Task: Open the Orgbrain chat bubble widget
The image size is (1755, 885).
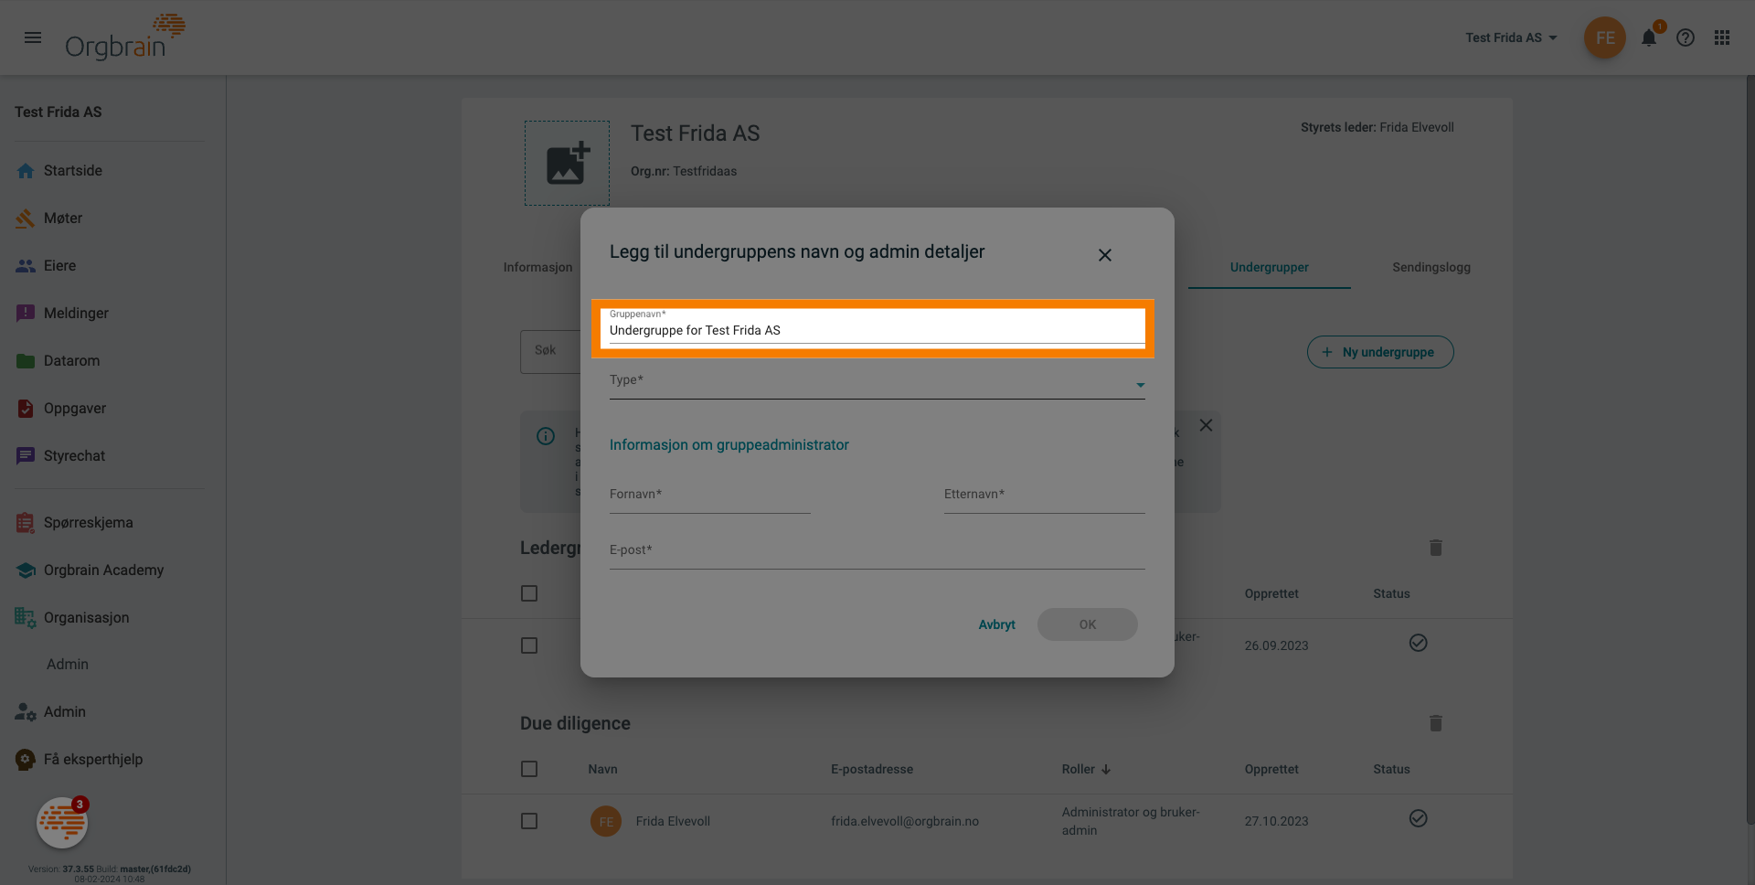Action: tap(62, 823)
